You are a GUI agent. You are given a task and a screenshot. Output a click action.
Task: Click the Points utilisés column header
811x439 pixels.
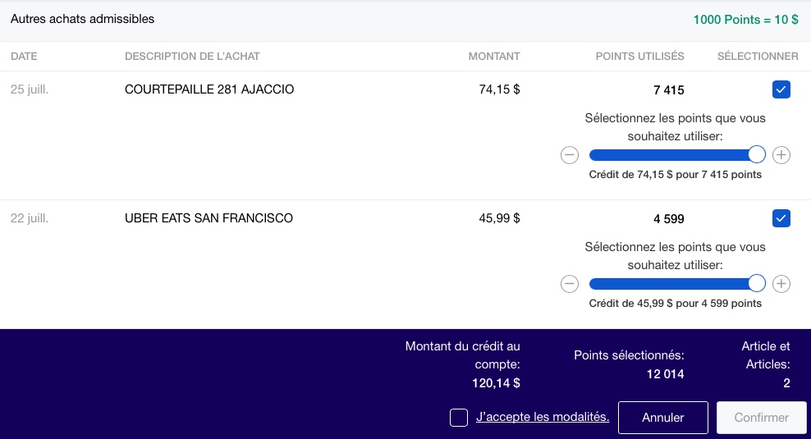pyautogui.click(x=639, y=57)
